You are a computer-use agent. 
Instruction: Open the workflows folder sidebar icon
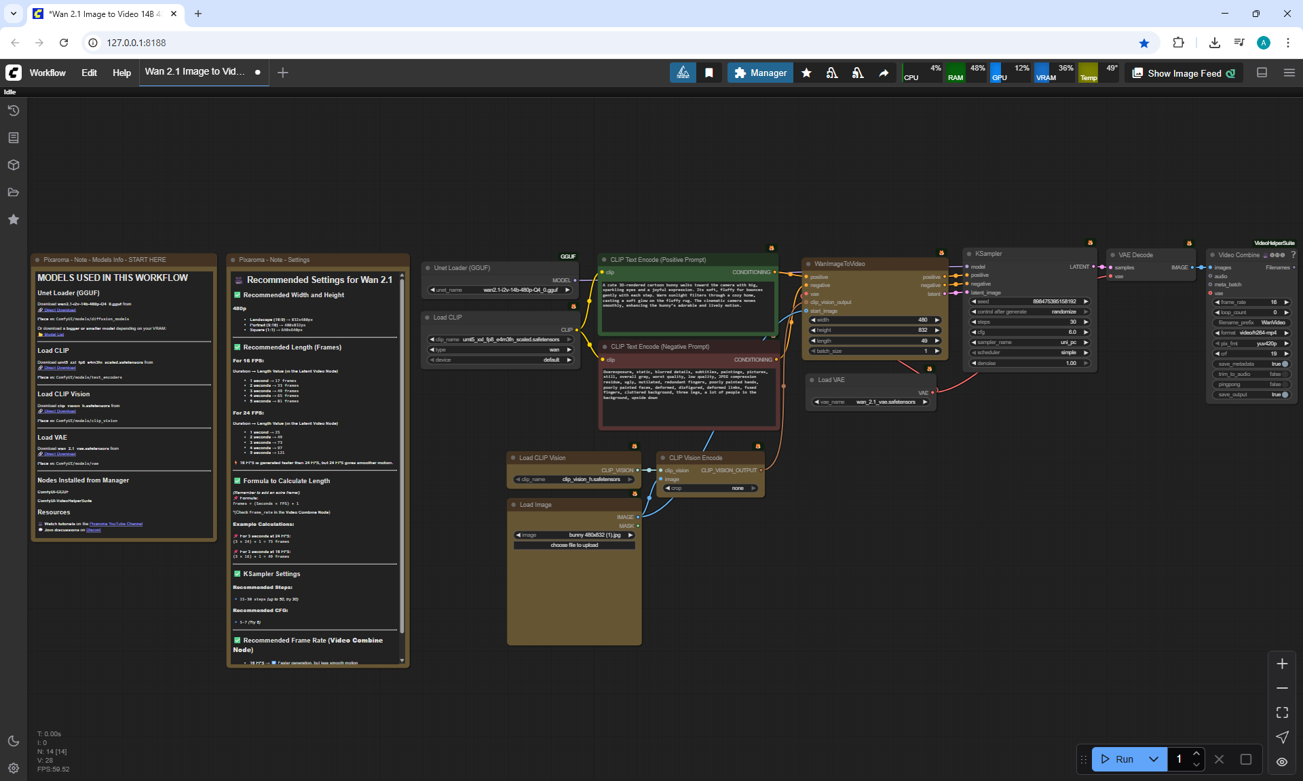pos(13,192)
